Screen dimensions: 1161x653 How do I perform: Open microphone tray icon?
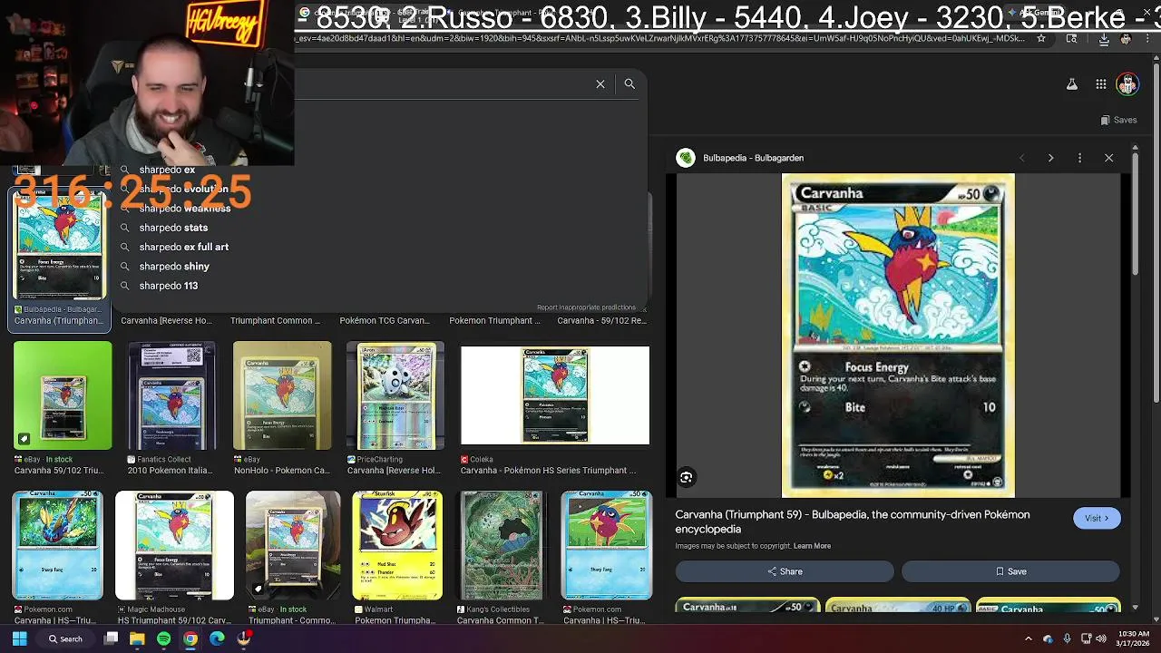tap(1067, 638)
